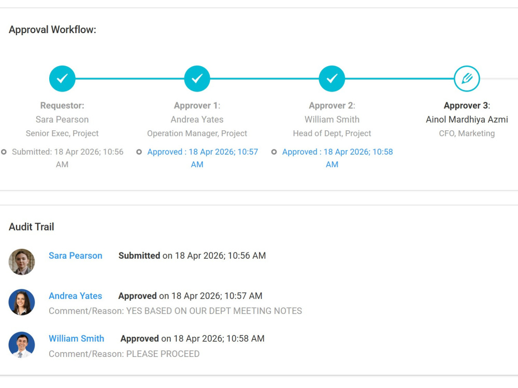The image size is (518, 388).
Task: Click the Approval Workflow heading
Action: [x=52, y=29]
